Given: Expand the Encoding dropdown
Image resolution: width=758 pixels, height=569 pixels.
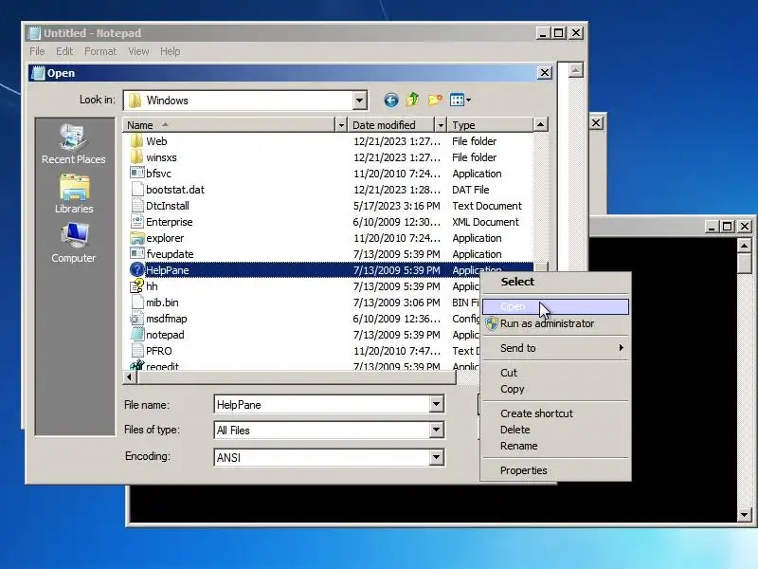Looking at the screenshot, I should [436, 457].
